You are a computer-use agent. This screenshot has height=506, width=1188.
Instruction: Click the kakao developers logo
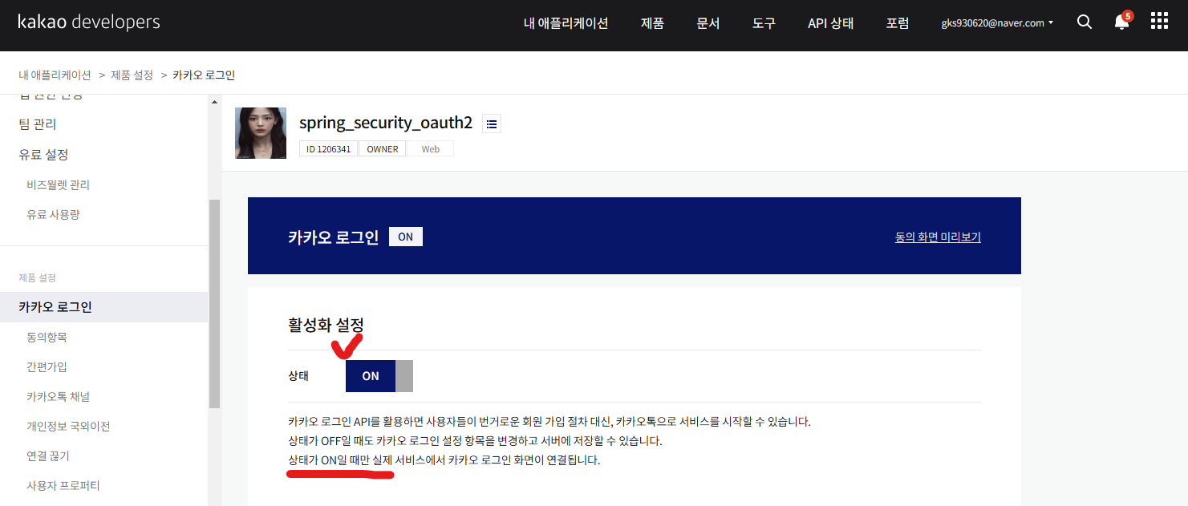[x=89, y=22]
